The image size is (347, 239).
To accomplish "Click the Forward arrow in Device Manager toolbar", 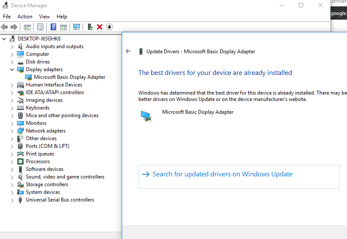I will point(14,27).
